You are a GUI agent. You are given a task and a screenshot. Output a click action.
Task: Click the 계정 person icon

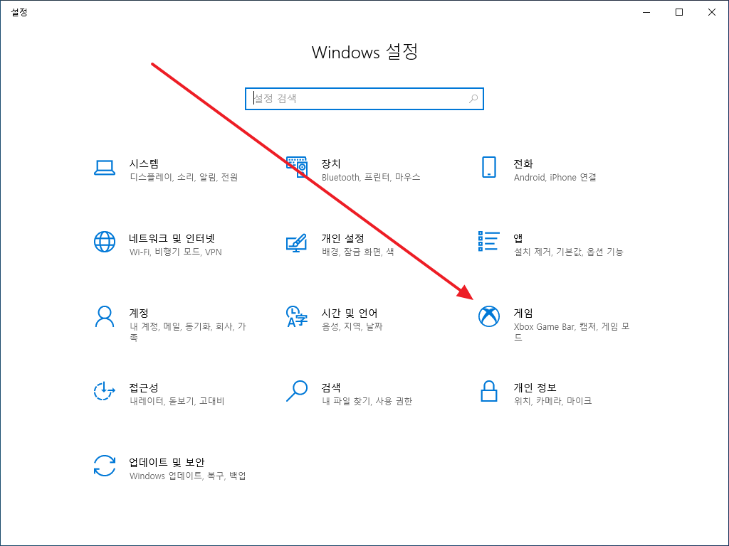point(105,316)
